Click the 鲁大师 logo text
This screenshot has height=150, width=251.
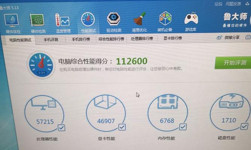[x=235, y=16]
